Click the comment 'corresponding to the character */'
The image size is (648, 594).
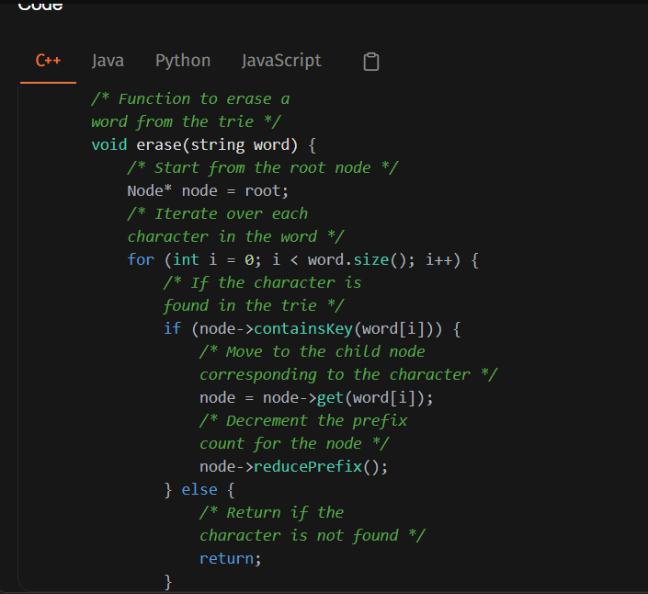tap(348, 375)
